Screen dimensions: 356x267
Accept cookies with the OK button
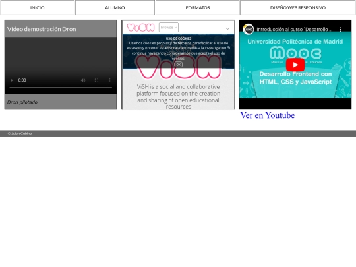[x=179, y=65]
